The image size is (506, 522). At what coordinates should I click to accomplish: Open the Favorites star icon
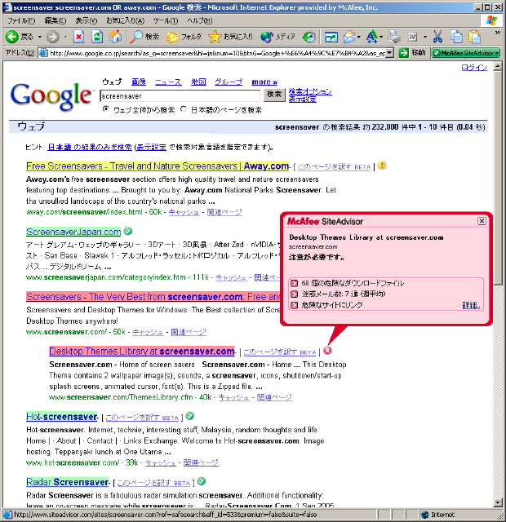(215, 37)
